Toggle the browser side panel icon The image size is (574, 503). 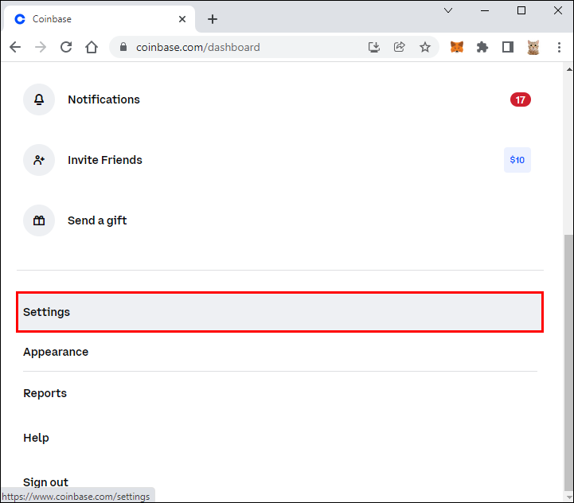(508, 47)
